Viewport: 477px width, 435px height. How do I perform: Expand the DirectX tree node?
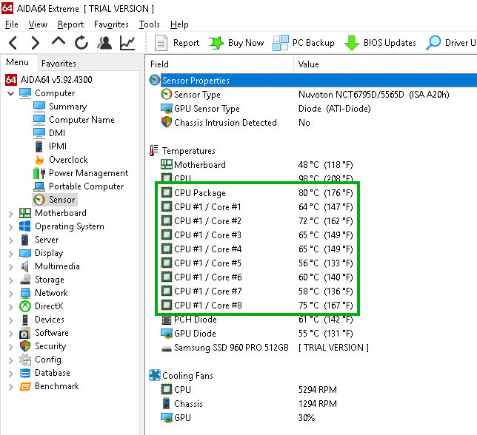pos(10,307)
